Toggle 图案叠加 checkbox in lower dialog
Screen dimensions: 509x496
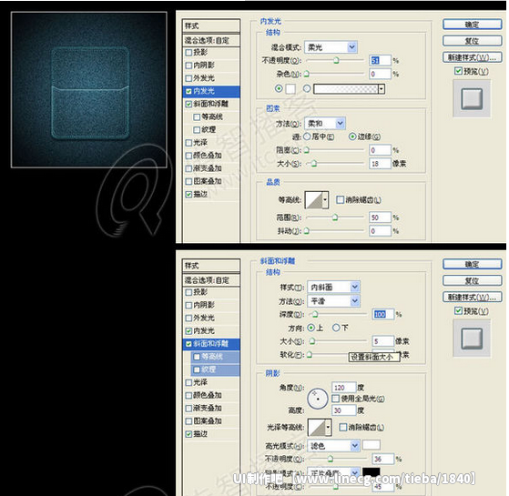pyautogui.click(x=188, y=421)
